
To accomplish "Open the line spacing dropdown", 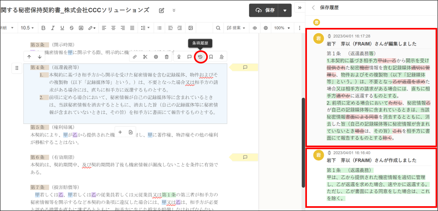I will 145,28.
